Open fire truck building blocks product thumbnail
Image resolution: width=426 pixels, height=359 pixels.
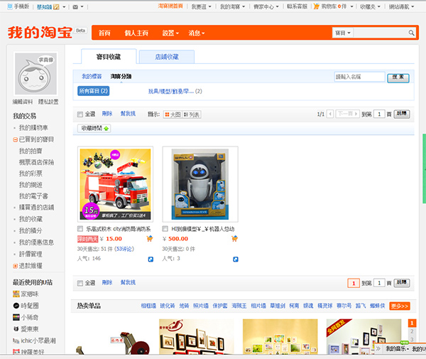click(115, 184)
